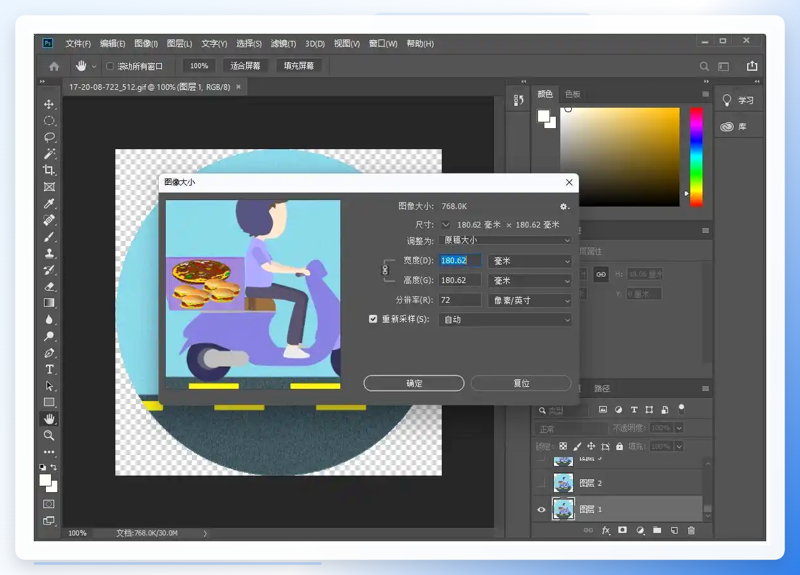Select the Eyedropper tool
Image resolution: width=800 pixels, height=575 pixels.
coord(49,203)
